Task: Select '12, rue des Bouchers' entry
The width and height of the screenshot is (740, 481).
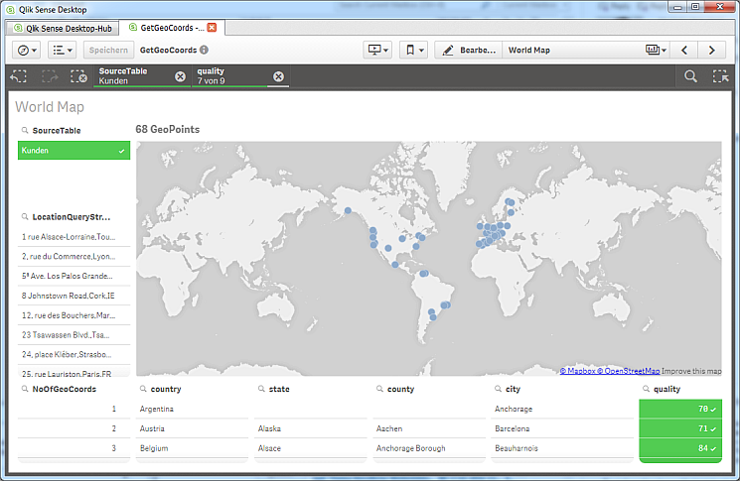Action: coord(74,315)
